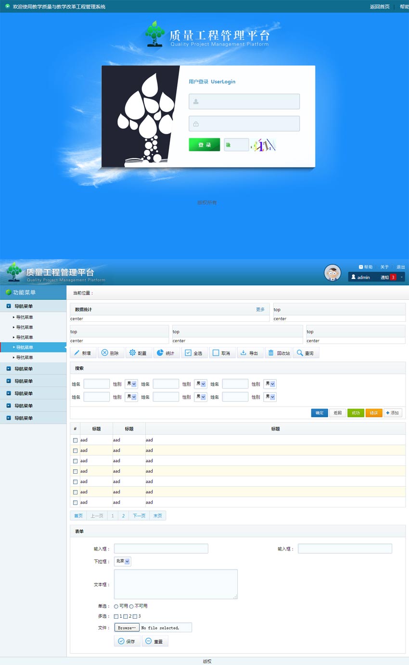The width and height of the screenshot is (409, 665).
Task: Open the 北京 dropdown in the form
Action: [122, 561]
